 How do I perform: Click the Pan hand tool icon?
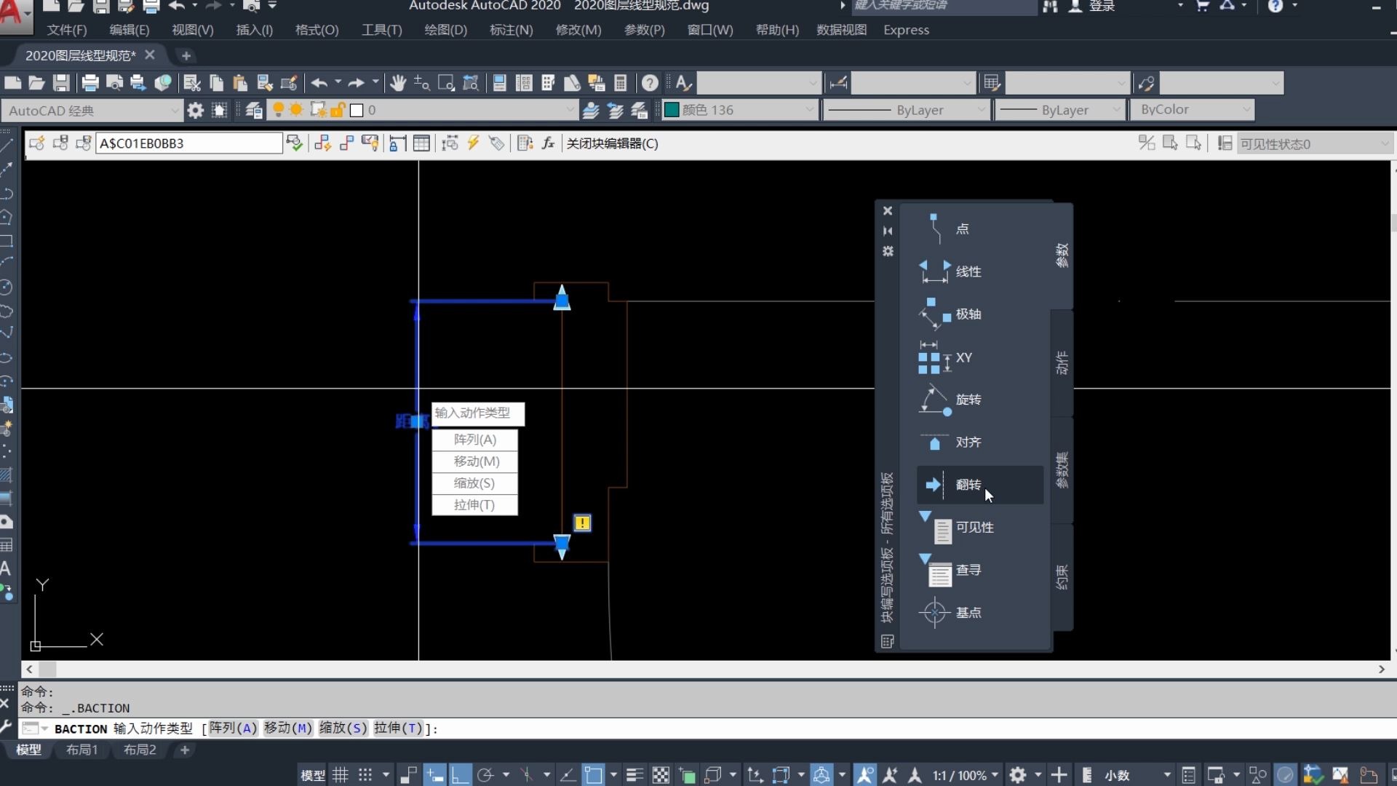click(x=397, y=83)
